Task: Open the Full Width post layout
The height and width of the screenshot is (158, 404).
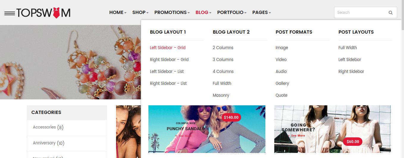Action: point(348,48)
